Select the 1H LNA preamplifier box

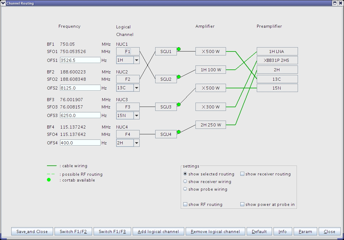[277, 51]
